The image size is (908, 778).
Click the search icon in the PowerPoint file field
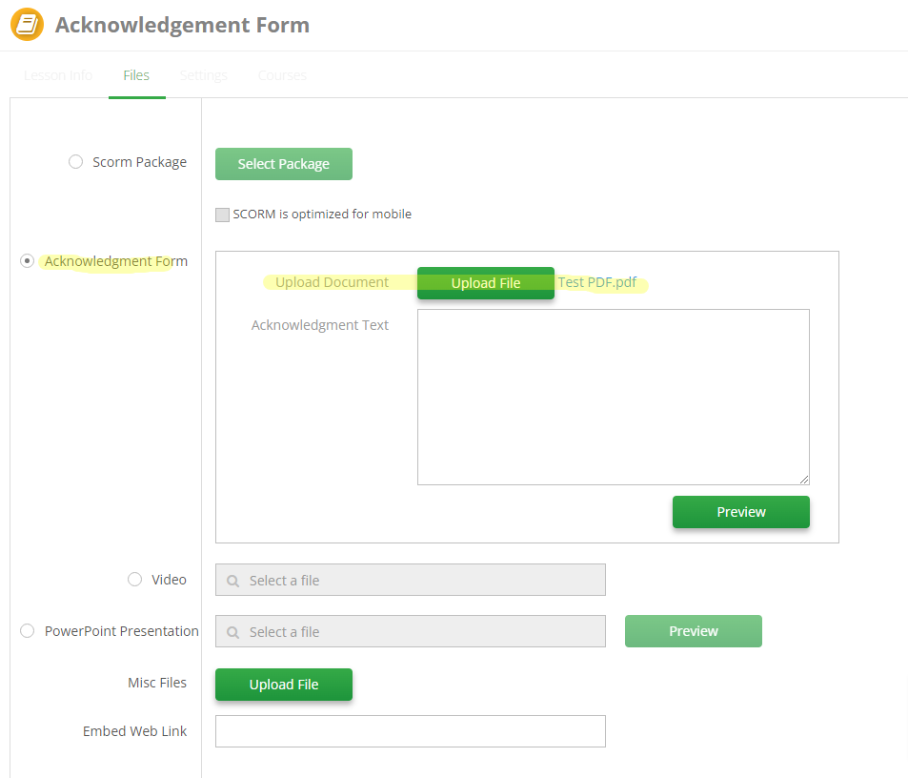(232, 631)
